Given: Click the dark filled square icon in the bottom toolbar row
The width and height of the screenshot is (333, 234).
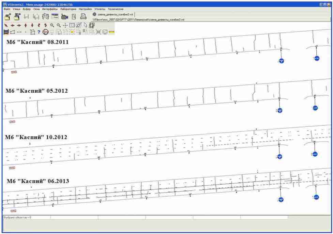Looking at the screenshot, I should coord(6,32).
